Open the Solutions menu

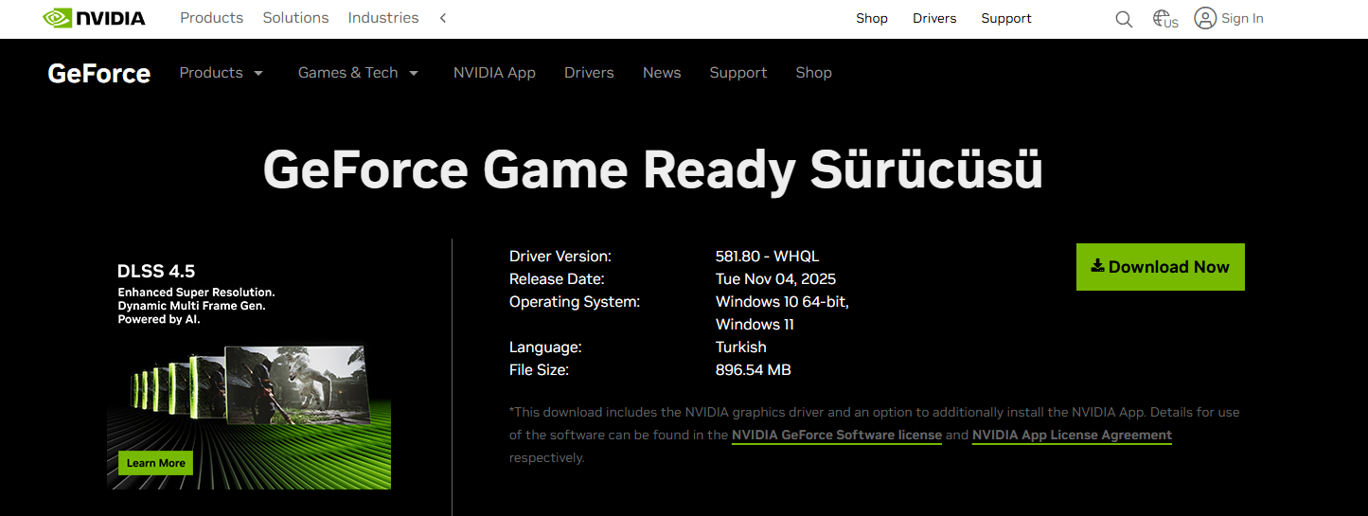295,18
